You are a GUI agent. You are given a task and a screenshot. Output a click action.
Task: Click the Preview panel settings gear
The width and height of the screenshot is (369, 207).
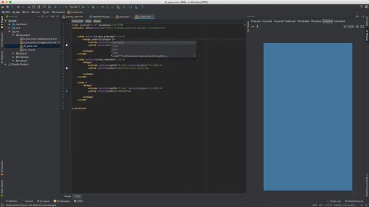(357, 17)
